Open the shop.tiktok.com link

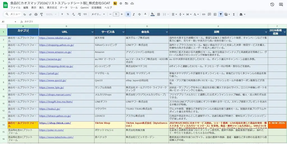(x=55, y=123)
